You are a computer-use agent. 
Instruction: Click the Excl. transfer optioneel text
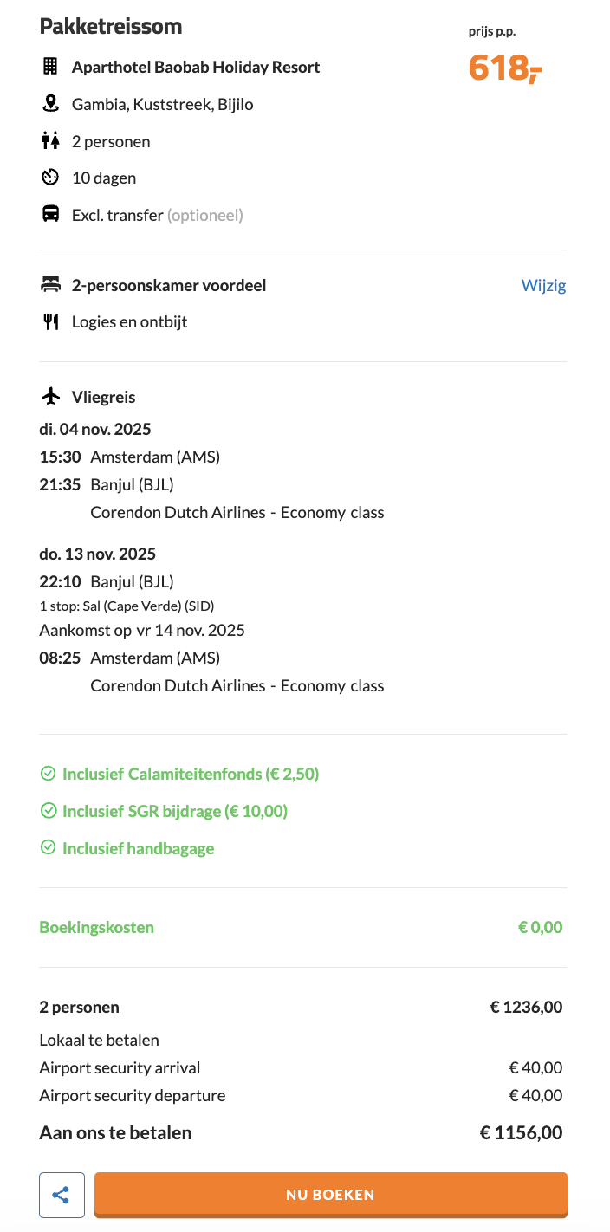(x=157, y=215)
